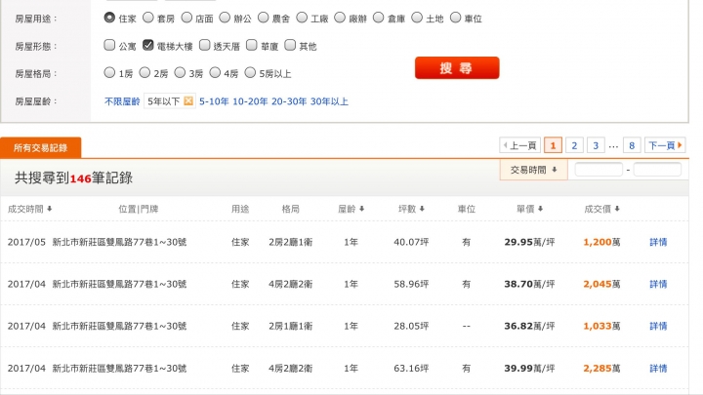Image resolution: width=703 pixels, height=395 pixels.
Task: Select the 店面 usage radio button
Action: [186, 18]
